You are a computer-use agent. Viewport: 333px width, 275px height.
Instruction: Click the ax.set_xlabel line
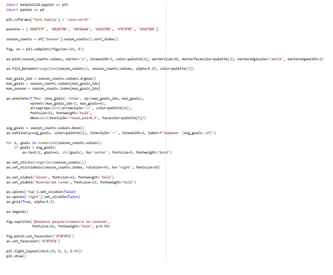pyautogui.click(x=60, y=177)
